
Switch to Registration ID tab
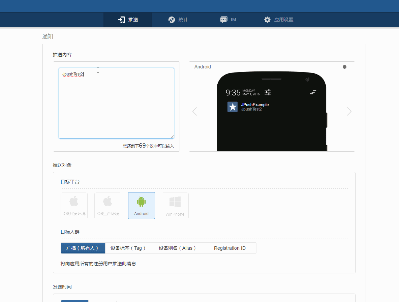click(230, 248)
